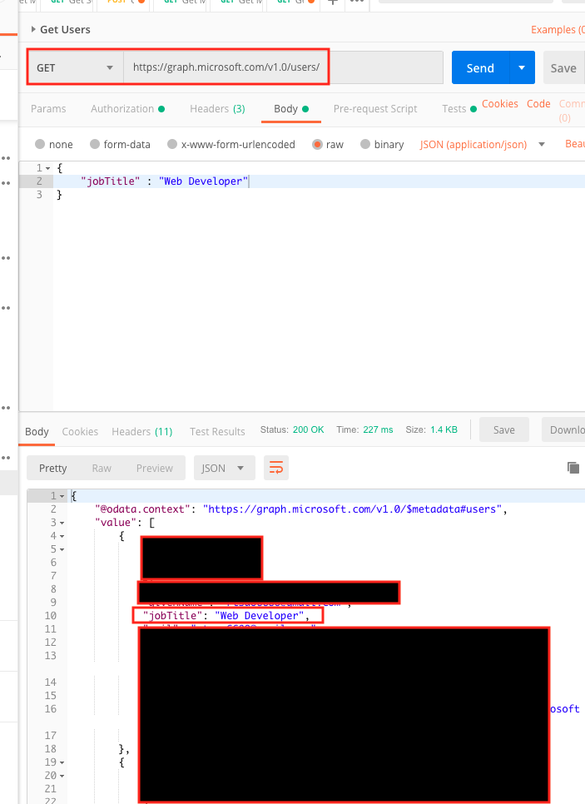This screenshot has height=804, width=585.
Task: Switch to the Authorization tab
Action: pos(127,109)
